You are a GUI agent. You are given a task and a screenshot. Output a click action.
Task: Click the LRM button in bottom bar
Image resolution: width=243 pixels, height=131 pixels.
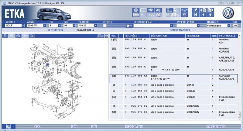pyautogui.click(x=74, y=126)
